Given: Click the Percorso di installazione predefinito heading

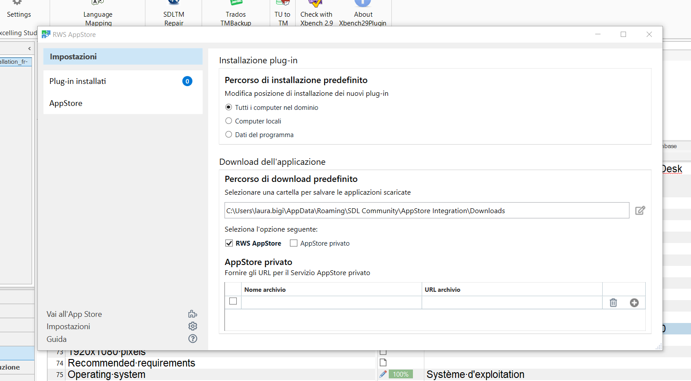Looking at the screenshot, I should 296,80.
